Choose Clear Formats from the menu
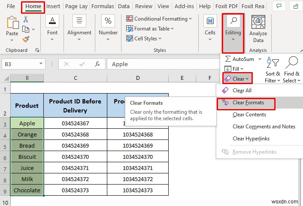This screenshot has height=206, width=303. tap(248, 103)
